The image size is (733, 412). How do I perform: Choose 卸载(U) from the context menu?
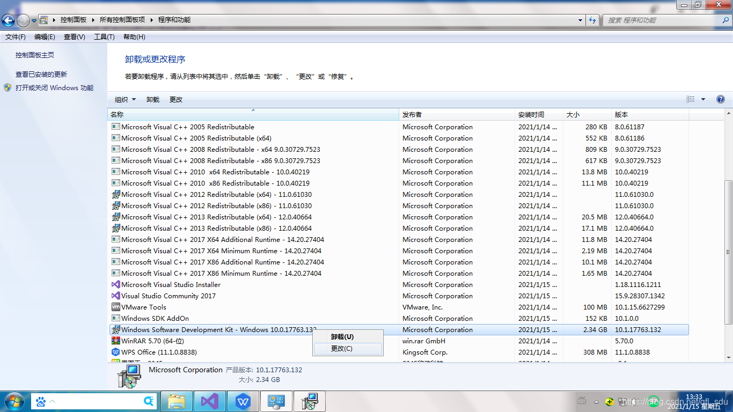(348, 337)
